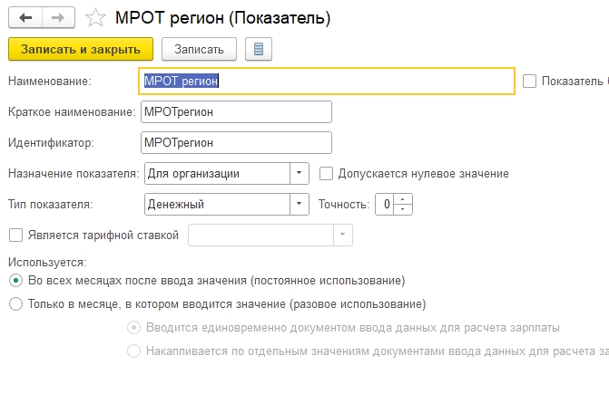Image resolution: width=609 pixels, height=394 pixels.
Task: Click the Записать button
Action: point(199,48)
